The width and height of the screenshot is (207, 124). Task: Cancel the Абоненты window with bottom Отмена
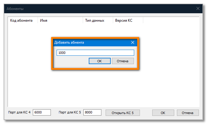(x=188, y=113)
